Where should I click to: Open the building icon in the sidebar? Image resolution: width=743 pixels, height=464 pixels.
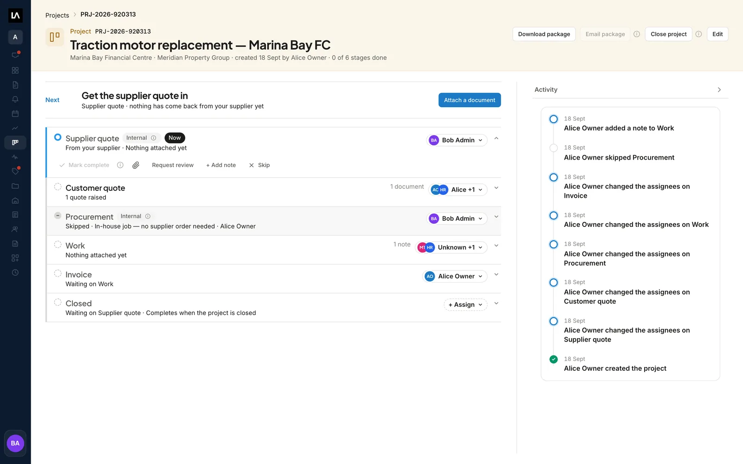[15, 200]
